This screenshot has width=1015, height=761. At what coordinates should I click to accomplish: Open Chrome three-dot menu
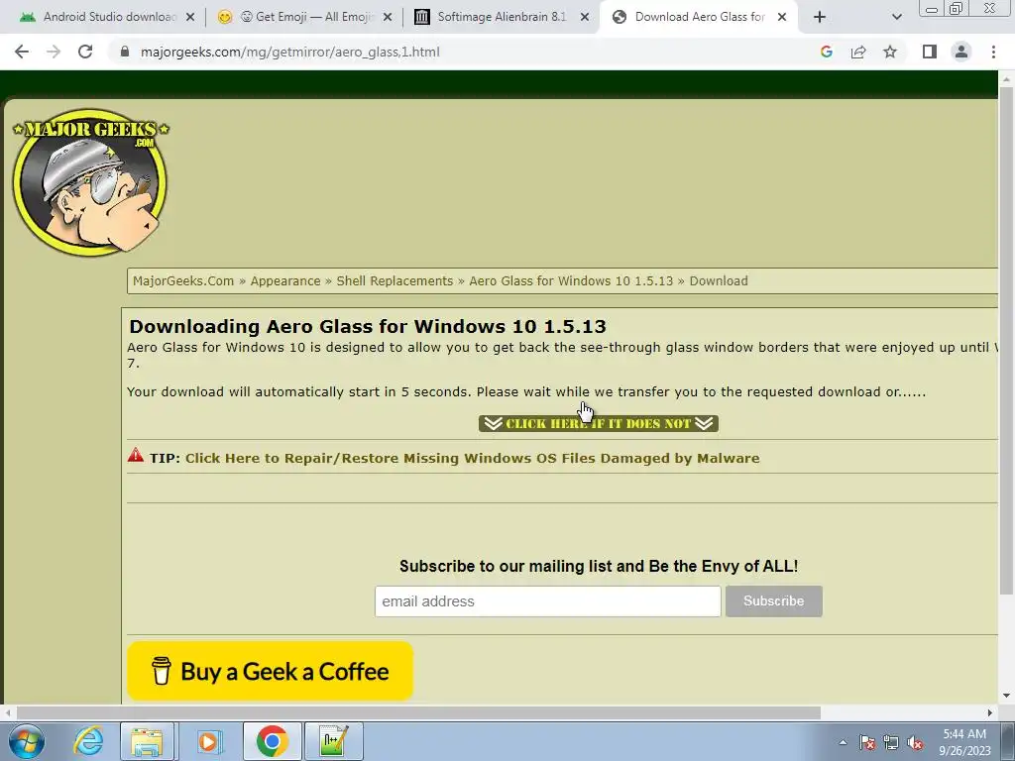coord(993,52)
